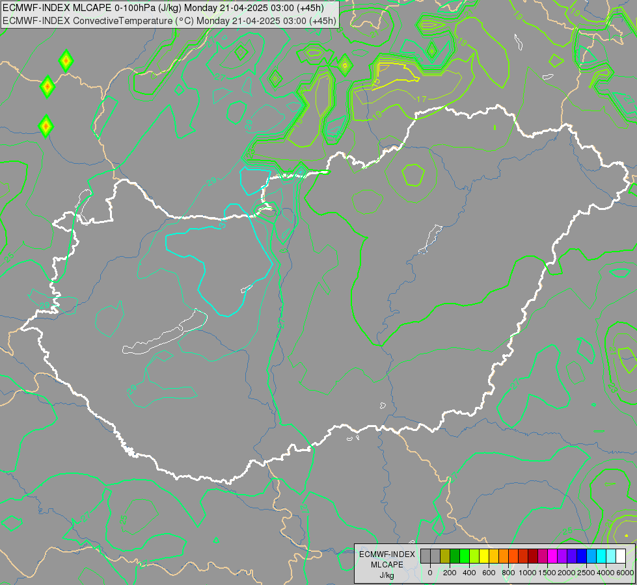Click the legend value 1000
Viewport: 637px width, 585px height.
click(528, 573)
